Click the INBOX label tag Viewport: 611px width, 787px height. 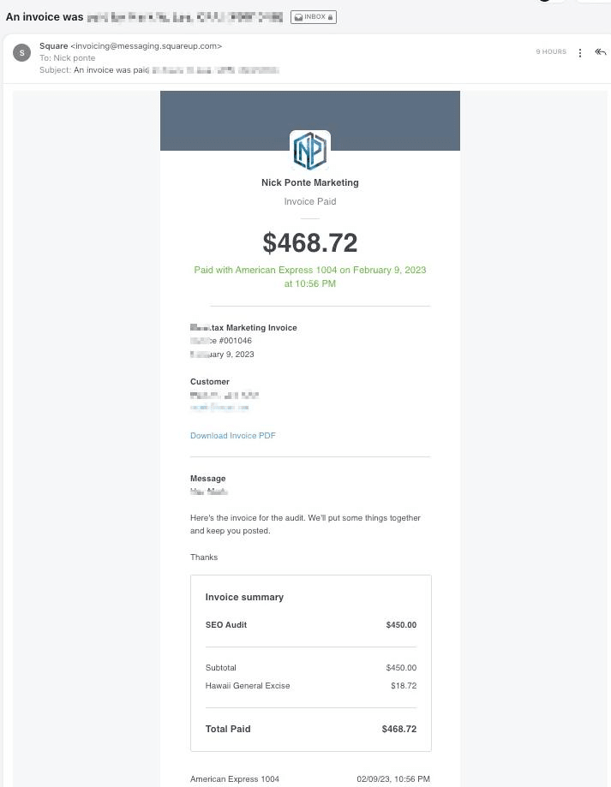tap(314, 17)
